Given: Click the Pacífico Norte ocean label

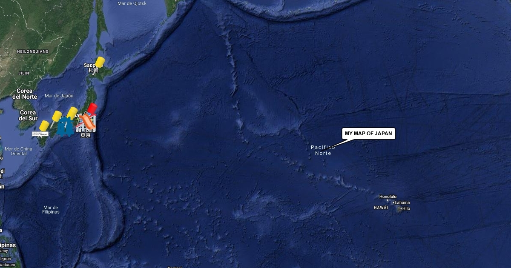Looking at the screenshot, I should (323, 150).
